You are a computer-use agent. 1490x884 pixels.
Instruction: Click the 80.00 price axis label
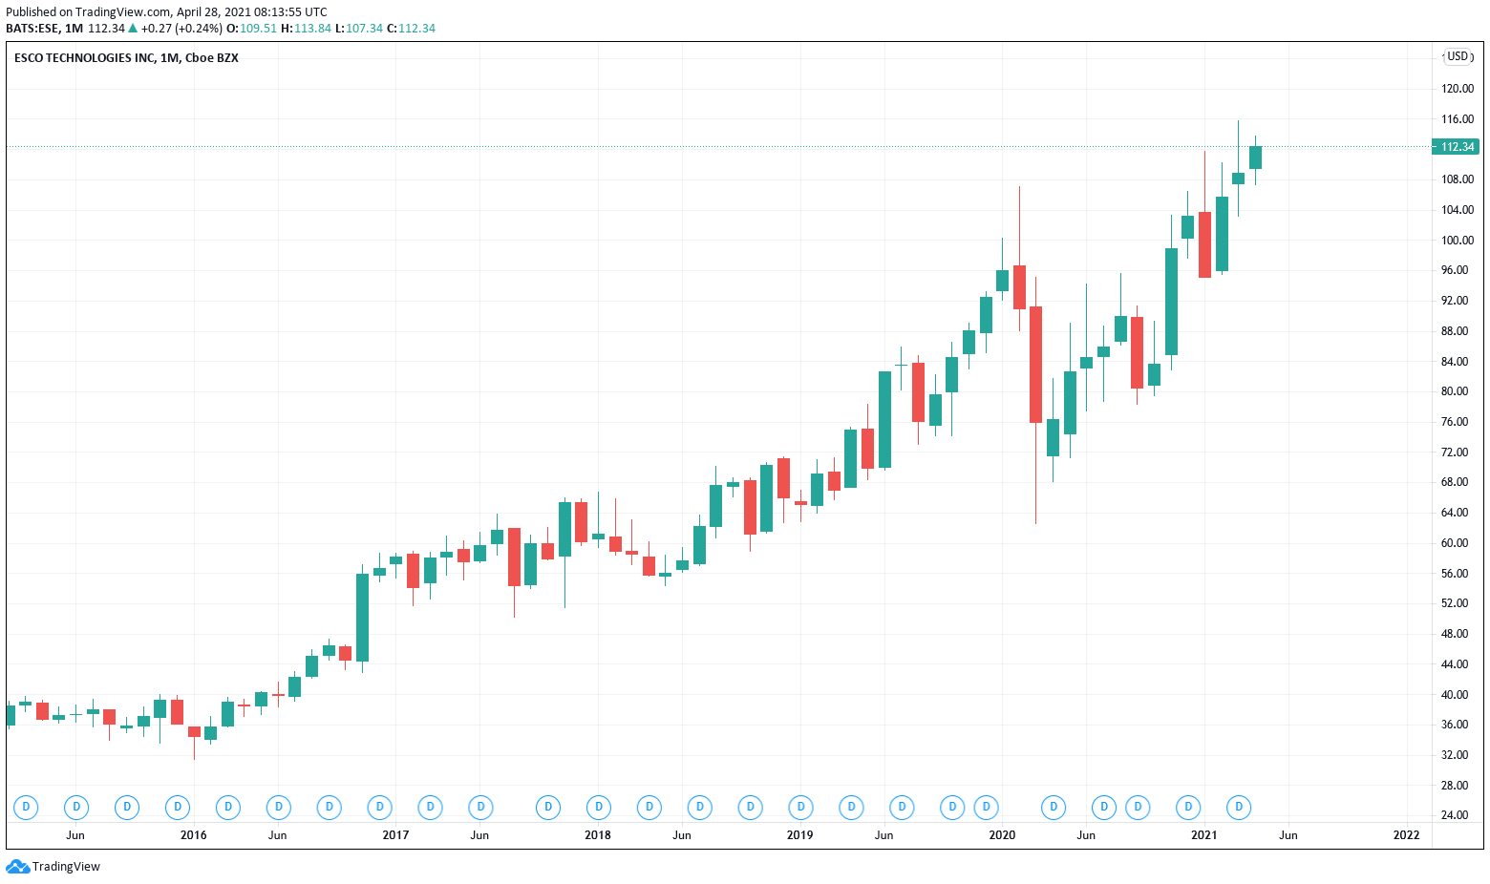pyautogui.click(x=1456, y=391)
